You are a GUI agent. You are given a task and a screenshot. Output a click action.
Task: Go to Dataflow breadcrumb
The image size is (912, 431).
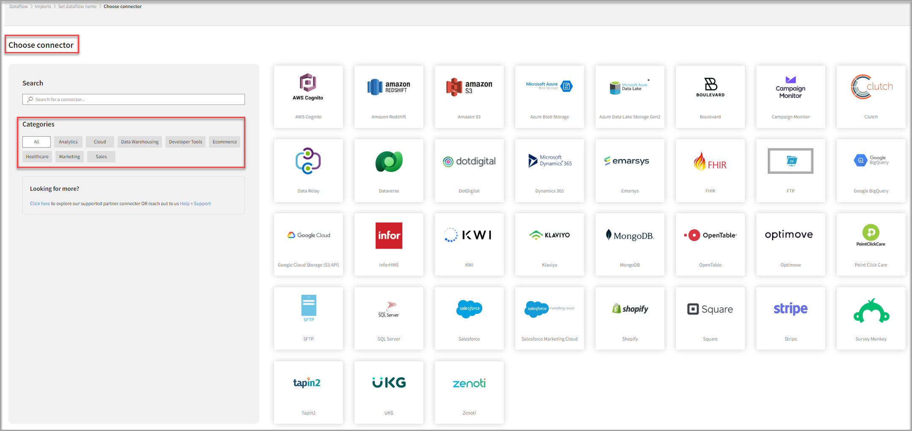click(19, 6)
